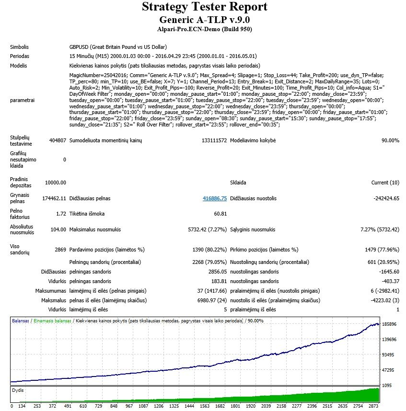Select the Current (10) spread value

pos(385,183)
